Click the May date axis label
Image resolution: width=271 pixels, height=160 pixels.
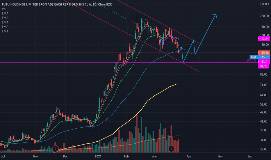tap(220, 157)
